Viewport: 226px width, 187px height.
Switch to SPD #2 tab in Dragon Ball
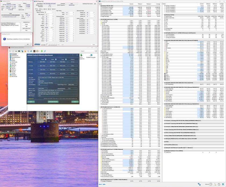[45, 9]
